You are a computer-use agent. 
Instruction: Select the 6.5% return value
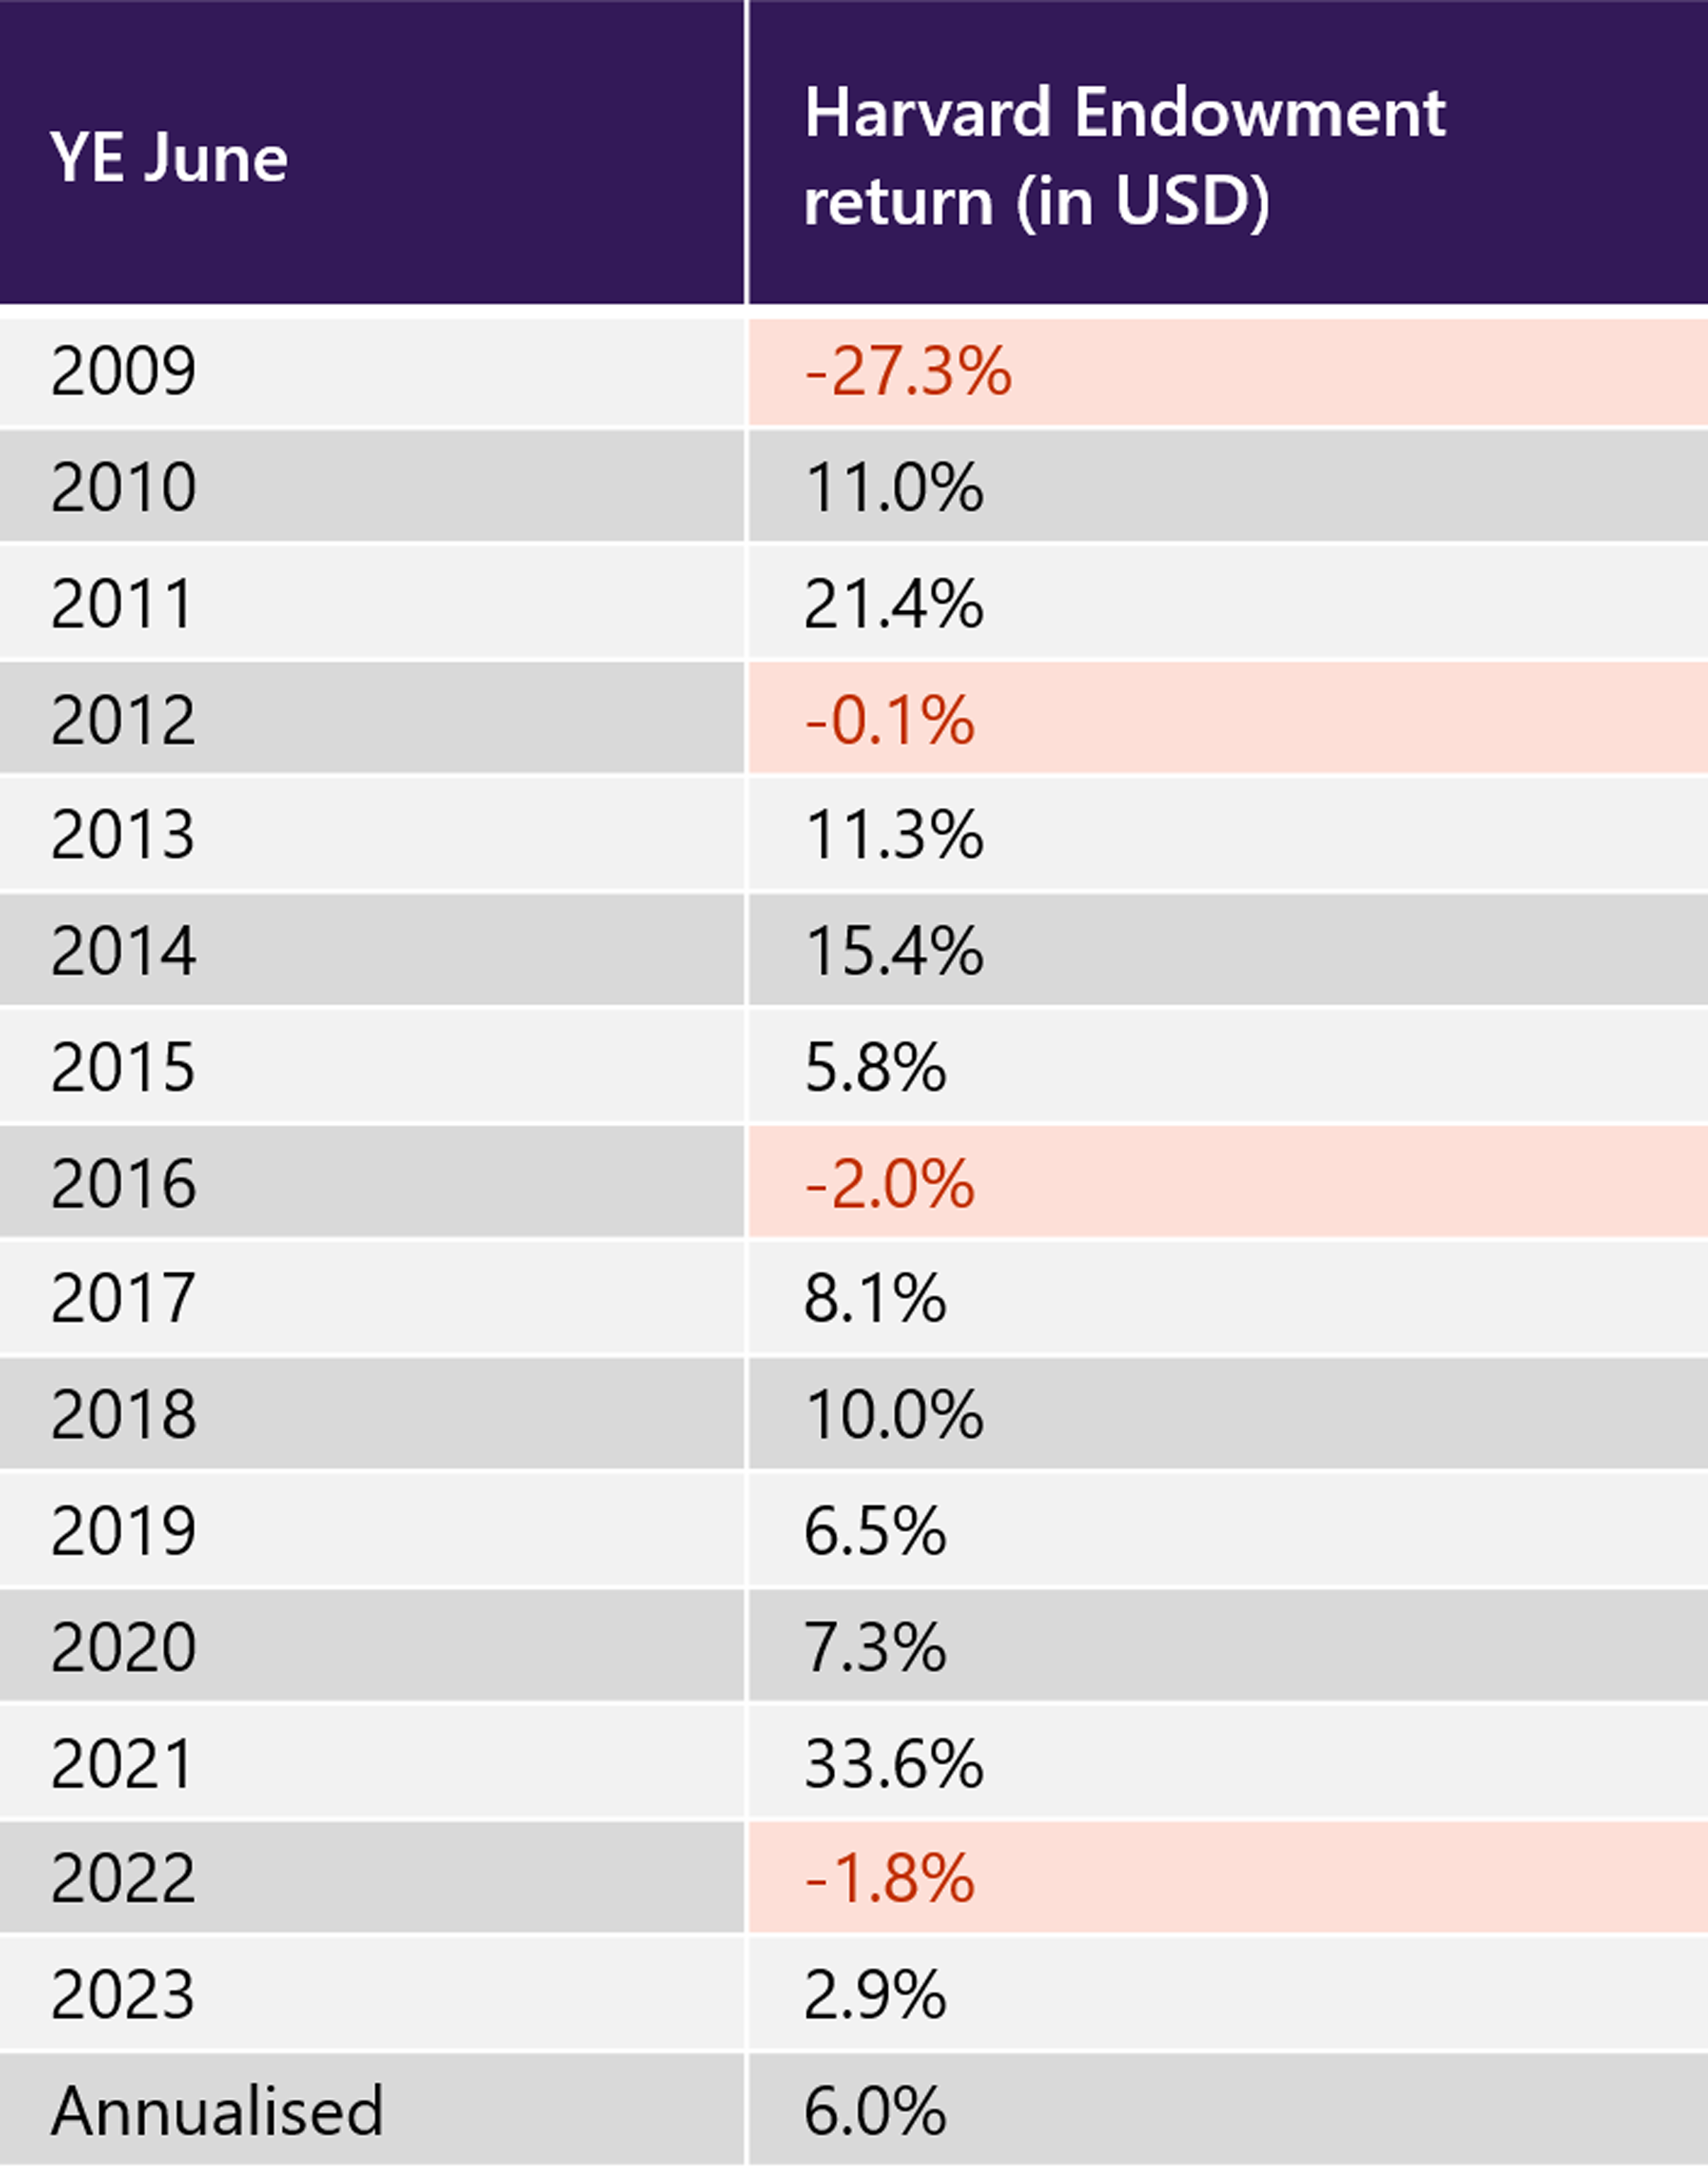pyautogui.click(x=875, y=1530)
